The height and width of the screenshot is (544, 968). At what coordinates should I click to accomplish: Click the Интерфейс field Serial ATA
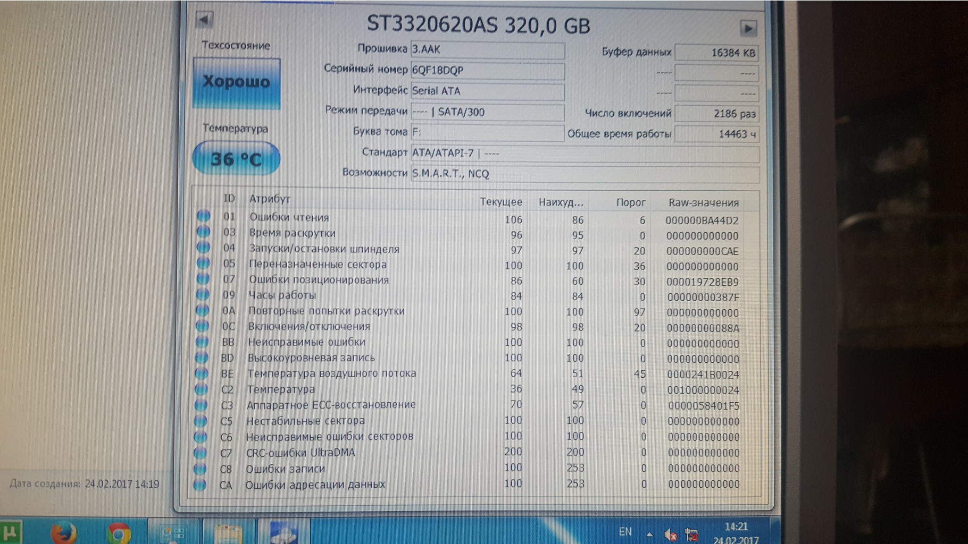[488, 91]
